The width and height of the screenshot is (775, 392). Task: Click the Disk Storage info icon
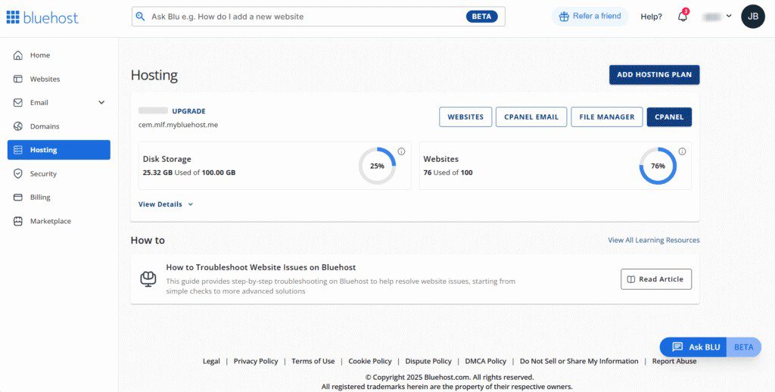pyautogui.click(x=401, y=151)
